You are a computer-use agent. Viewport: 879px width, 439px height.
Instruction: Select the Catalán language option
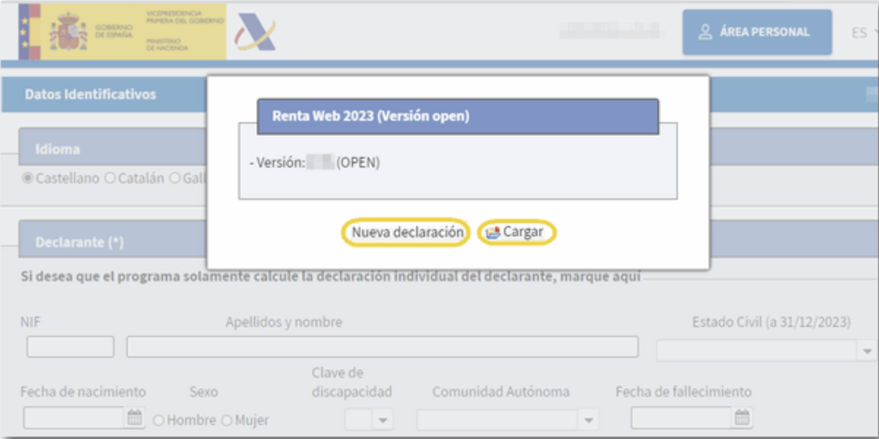pos(110,179)
